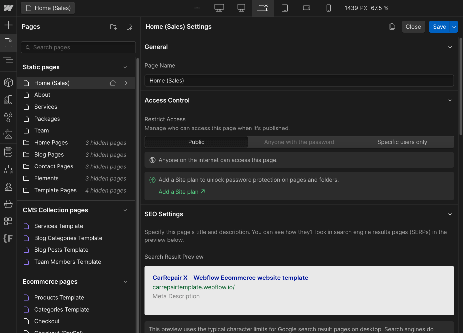Open the Add Elements panel
This screenshot has width=463, height=333.
(x=8, y=24)
